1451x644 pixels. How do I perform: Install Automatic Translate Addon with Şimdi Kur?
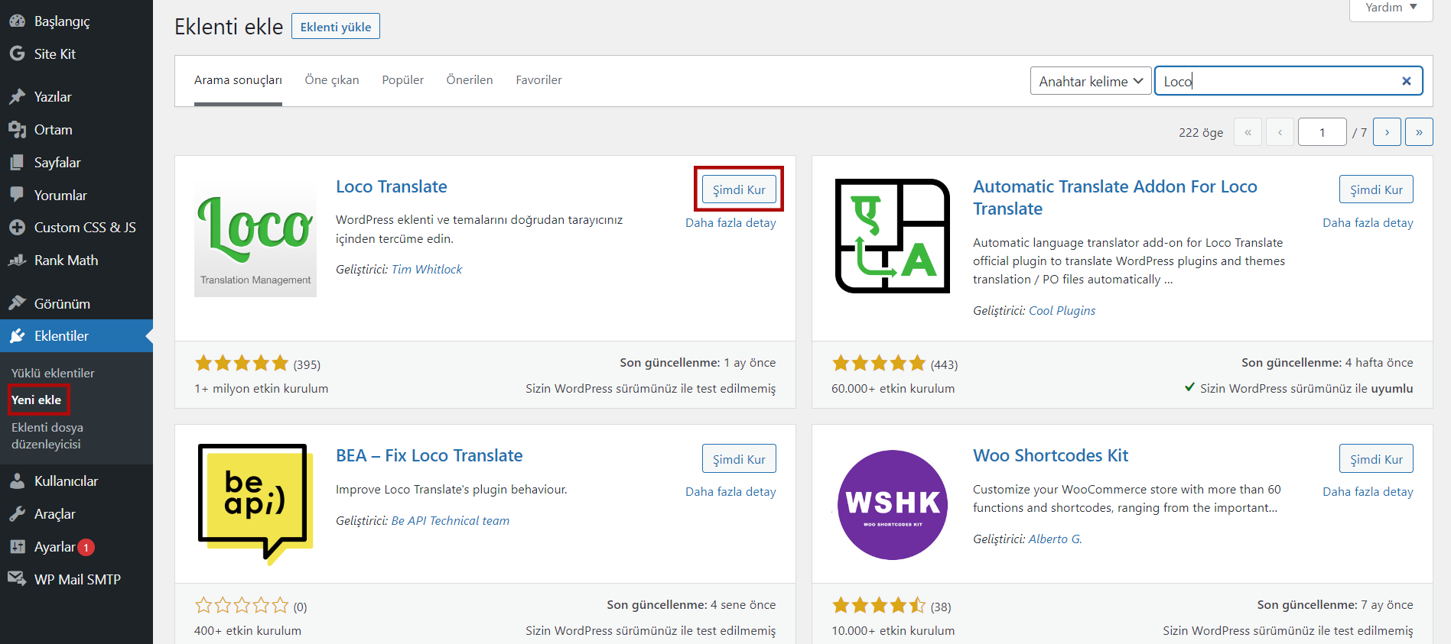click(1376, 189)
